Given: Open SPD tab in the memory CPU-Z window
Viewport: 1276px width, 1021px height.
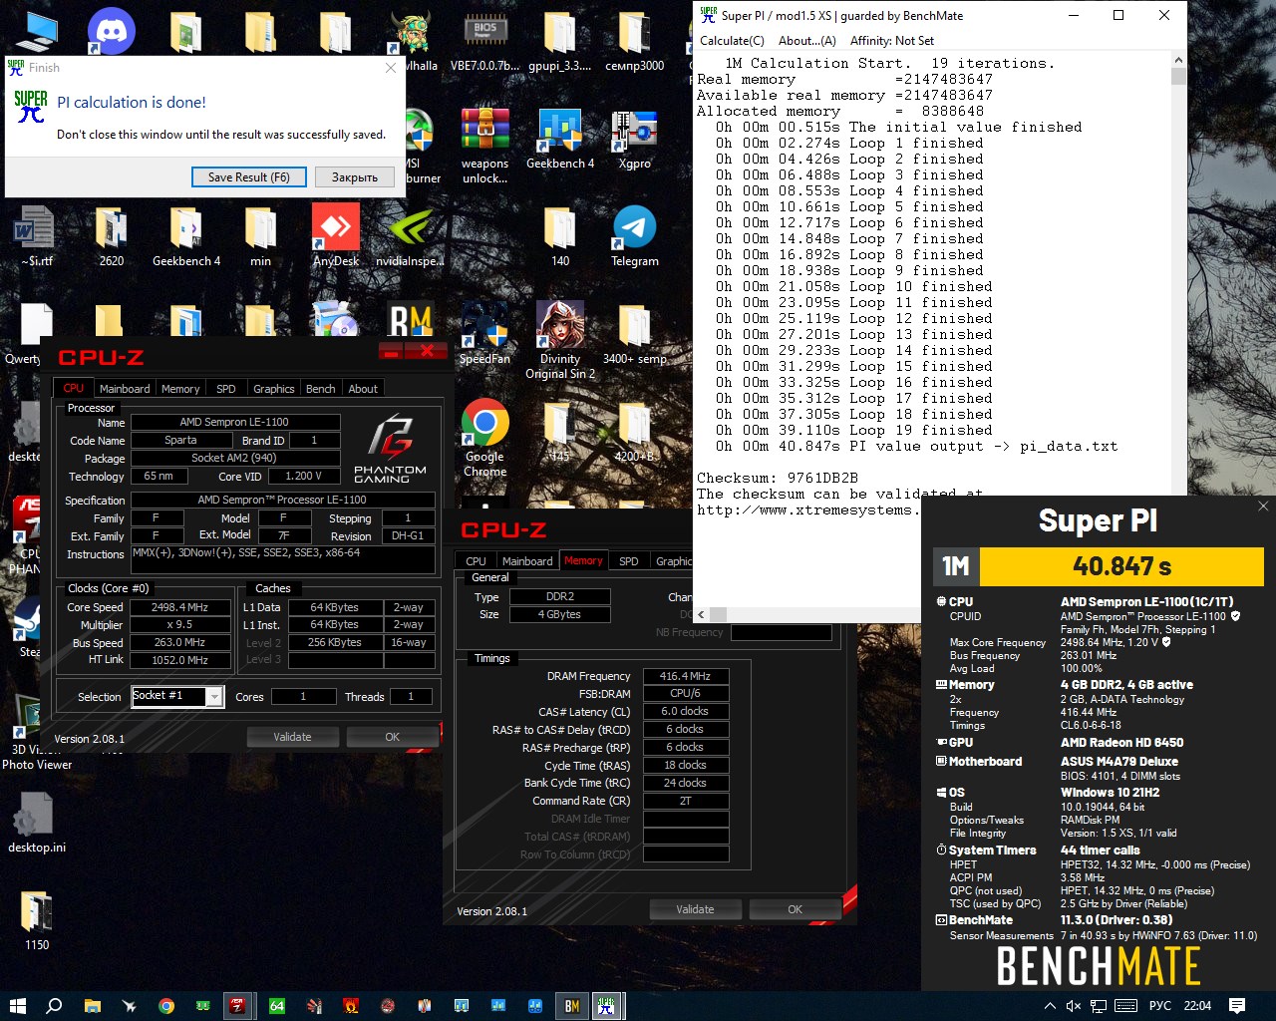Looking at the screenshot, I should tap(628, 561).
